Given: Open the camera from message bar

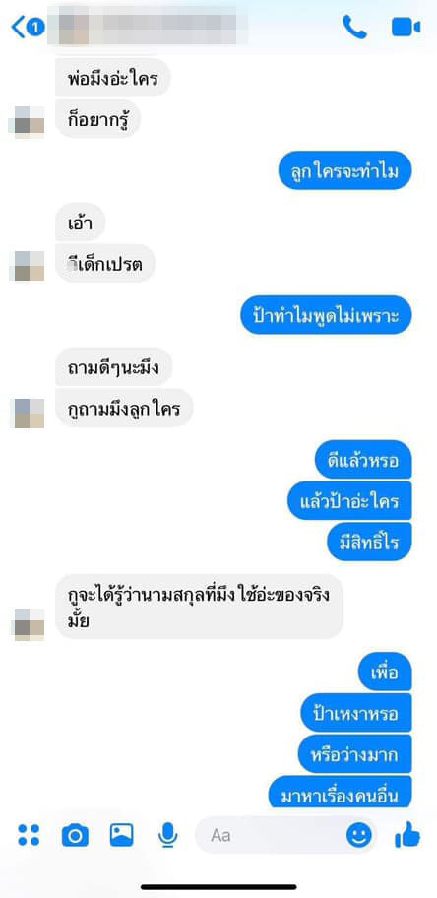Looking at the screenshot, I should 75,835.
